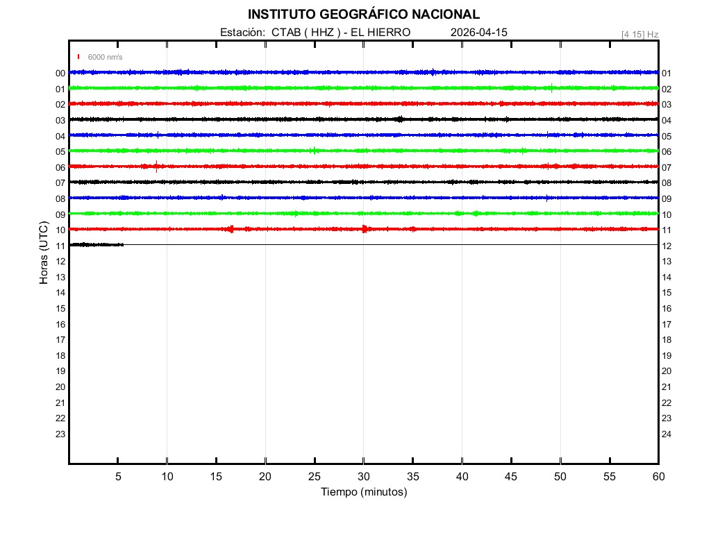
Task: Click the hour label 00 on the left axis
Action: [x=60, y=73]
